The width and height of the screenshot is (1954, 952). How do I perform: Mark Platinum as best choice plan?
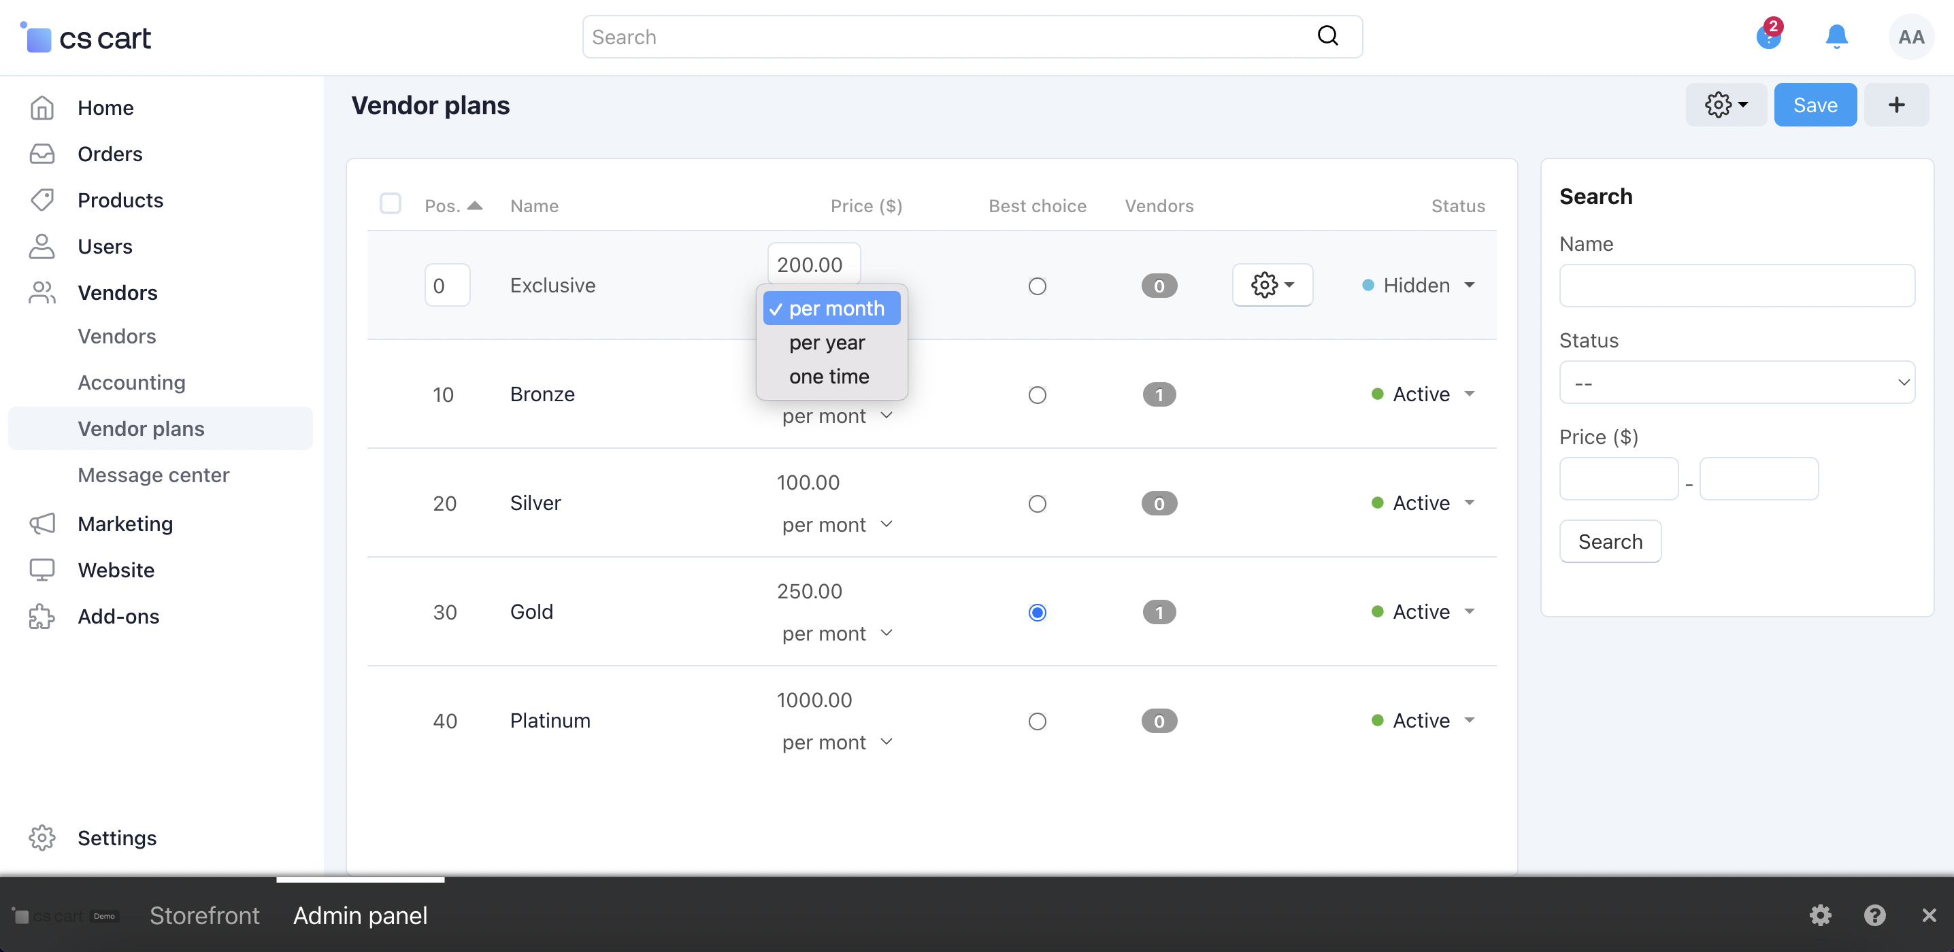[x=1037, y=721]
